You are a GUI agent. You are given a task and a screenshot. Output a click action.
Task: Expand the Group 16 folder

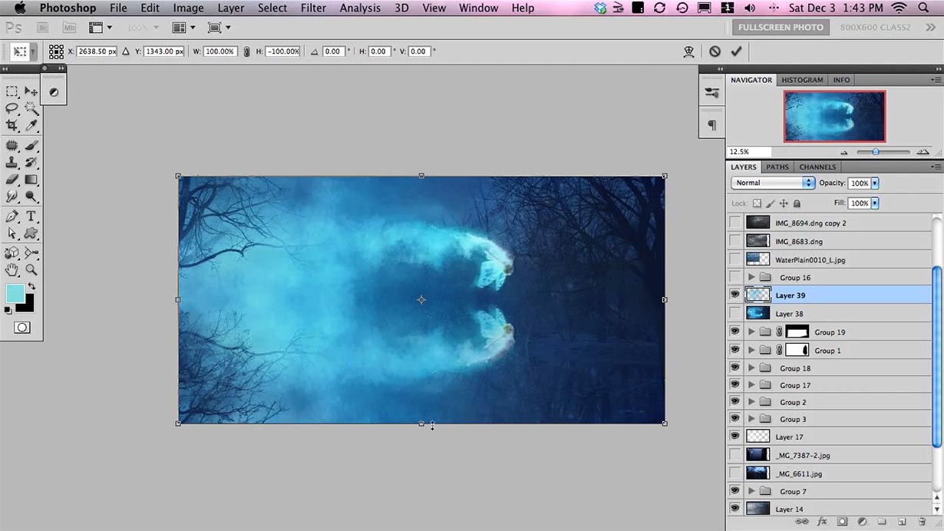[x=751, y=277]
